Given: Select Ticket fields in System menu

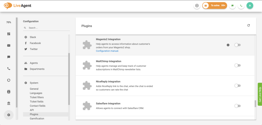Looking at the screenshot, I should [x=37, y=101].
